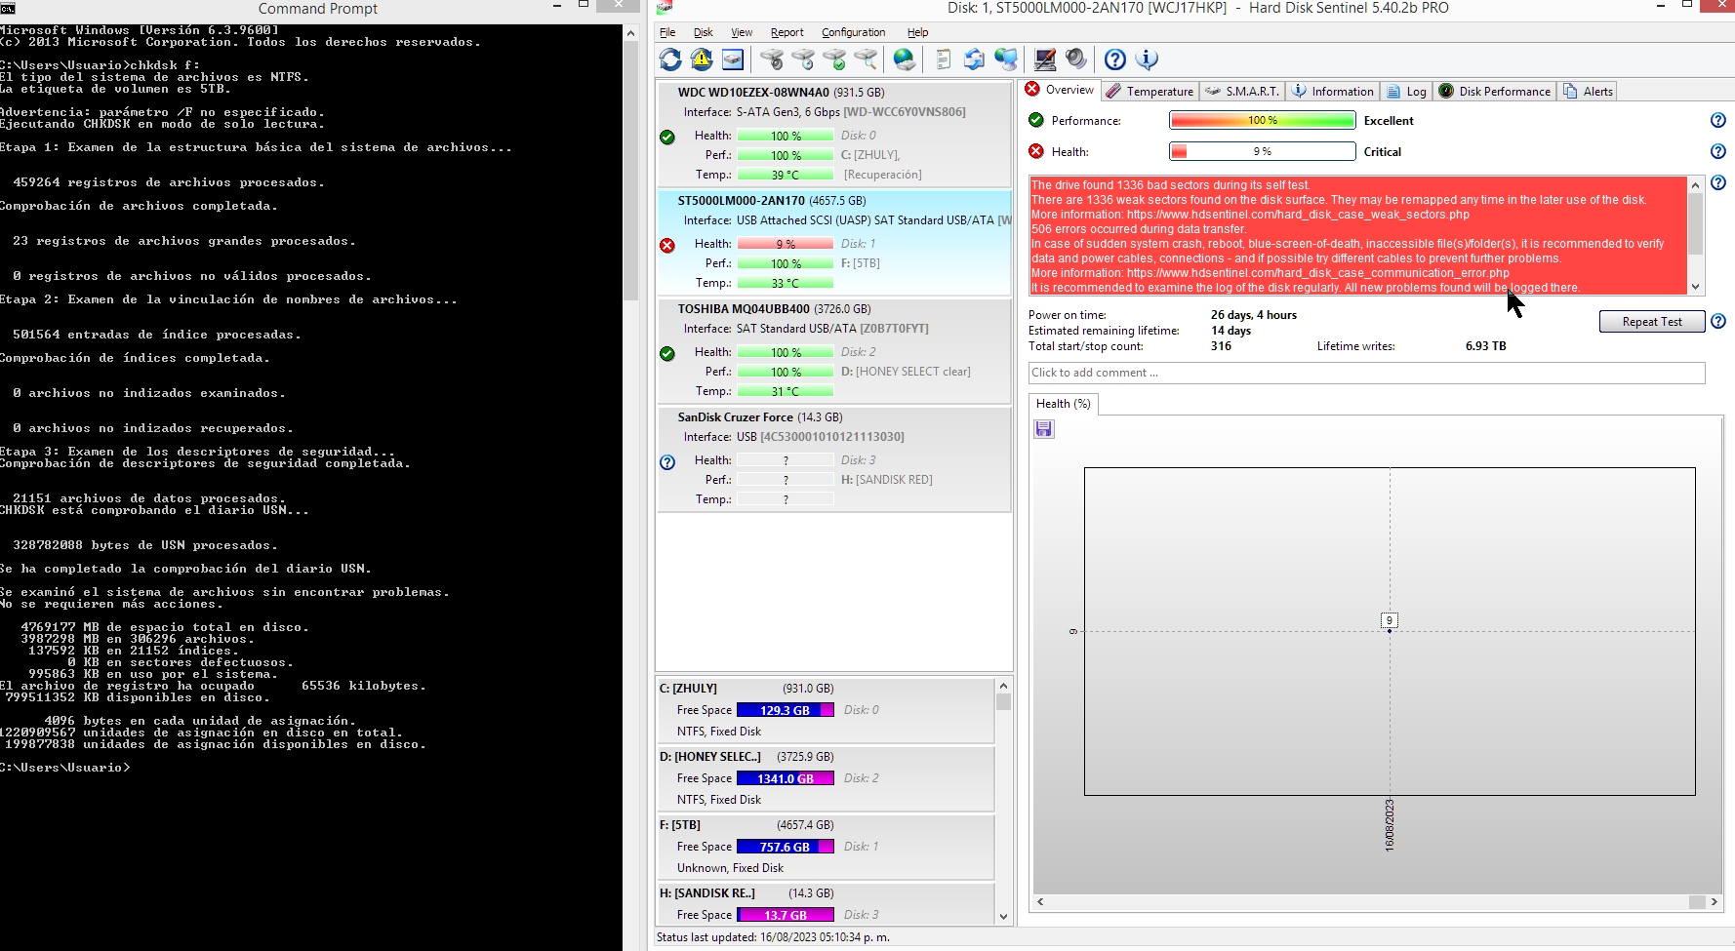Switch to the S.M.A.R.T. tab
Screen dimensions: 1735x951
(1242, 91)
